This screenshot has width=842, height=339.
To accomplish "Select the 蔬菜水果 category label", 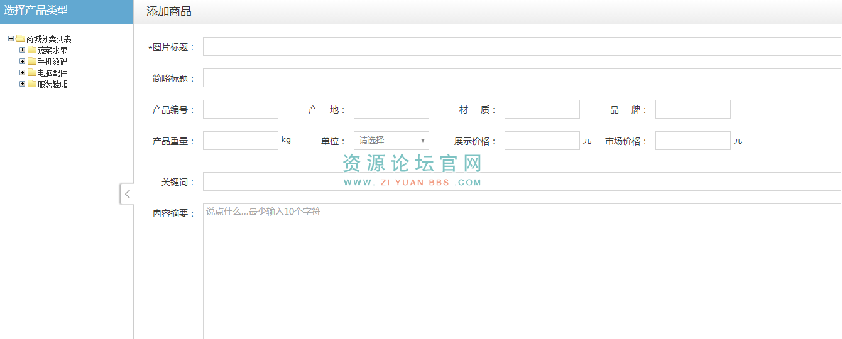I will click(53, 50).
